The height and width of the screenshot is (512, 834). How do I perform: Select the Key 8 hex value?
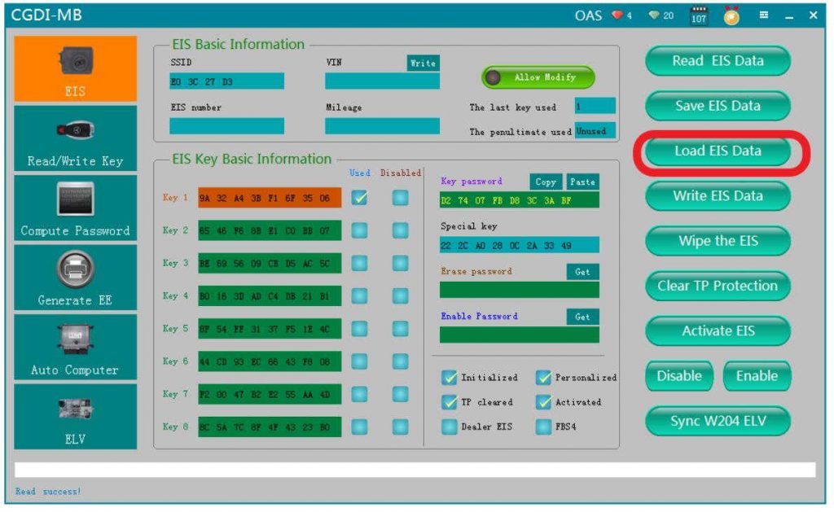click(x=270, y=427)
